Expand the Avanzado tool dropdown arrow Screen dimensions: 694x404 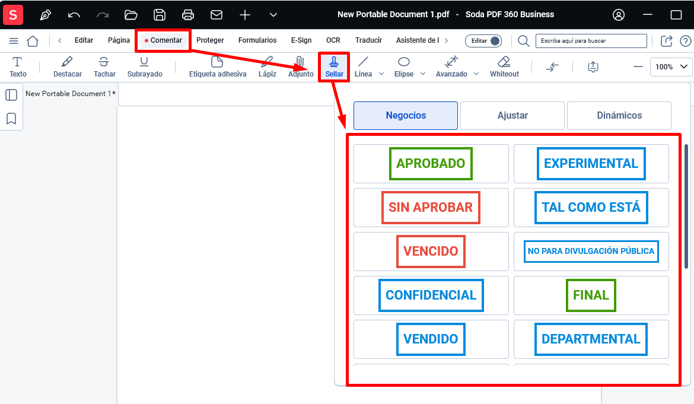coord(476,74)
